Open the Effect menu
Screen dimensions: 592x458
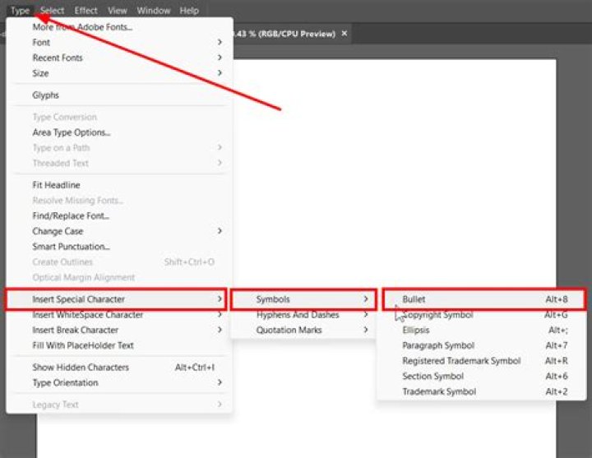86,11
